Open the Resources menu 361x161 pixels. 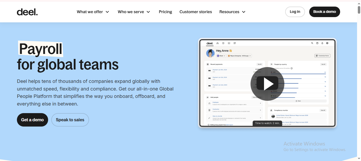pyautogui.click(x=233, y=12)
